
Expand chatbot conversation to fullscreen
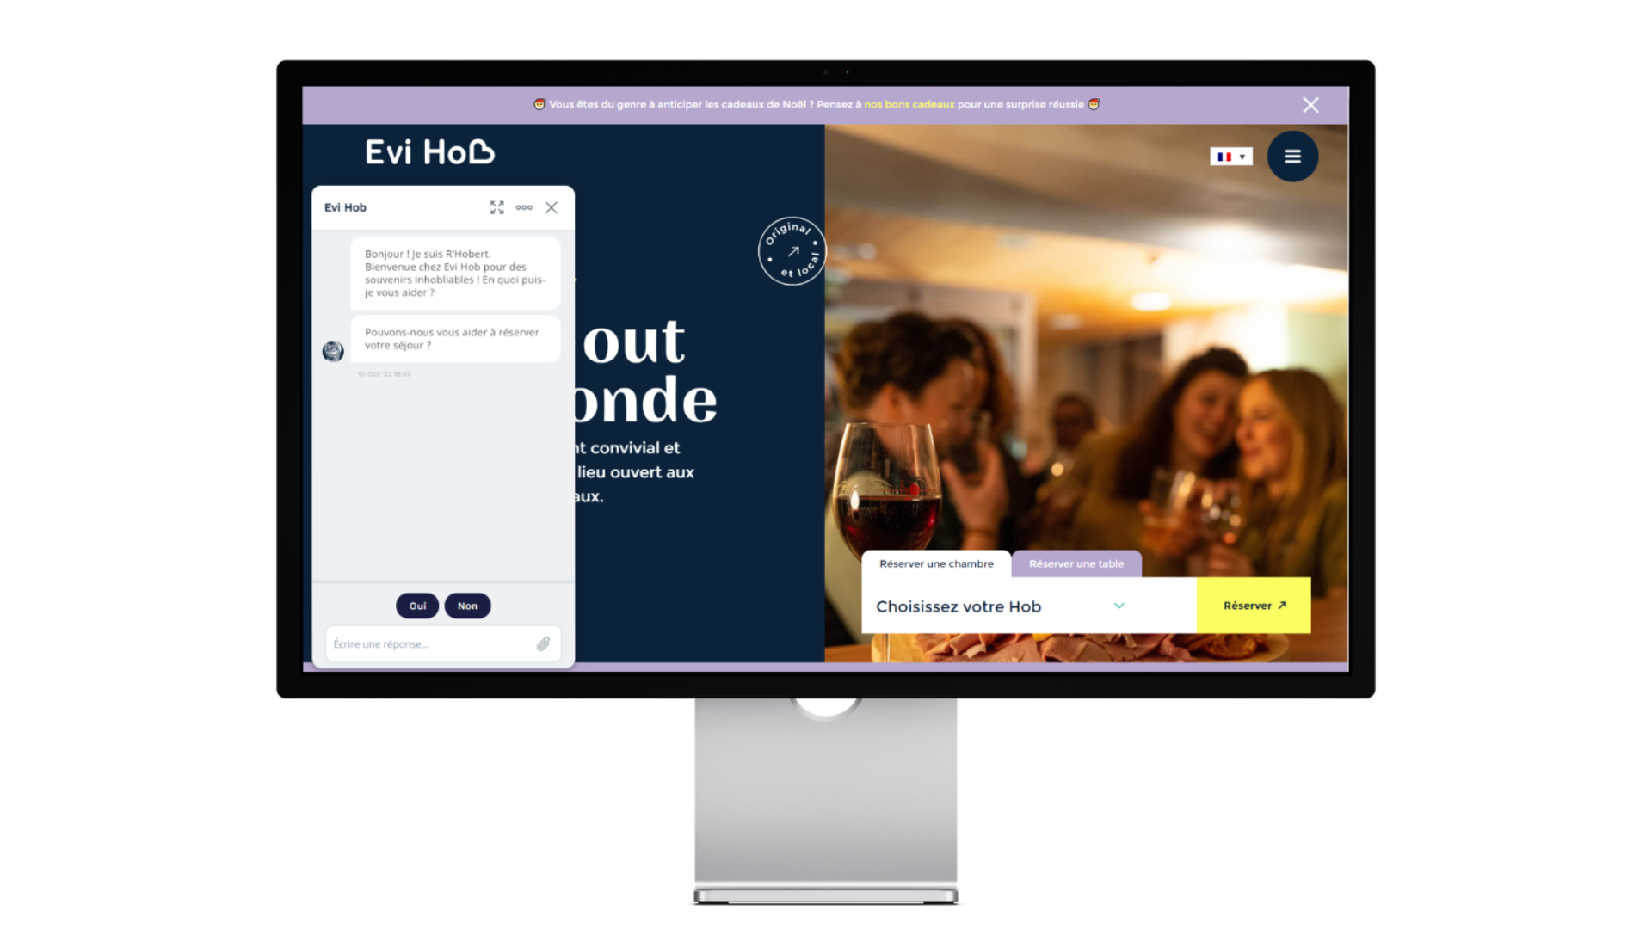coord(497,206)
